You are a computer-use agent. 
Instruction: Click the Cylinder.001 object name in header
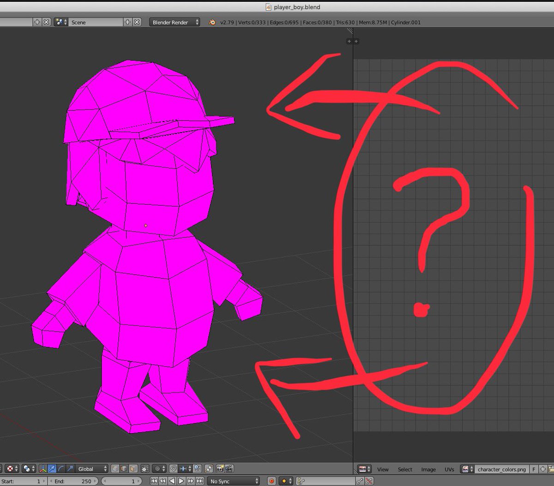(406, 22)
